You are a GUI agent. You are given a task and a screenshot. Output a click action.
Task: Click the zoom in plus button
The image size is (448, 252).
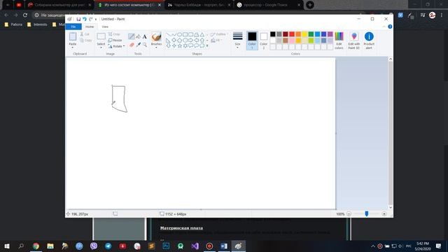tap(384, 213)
